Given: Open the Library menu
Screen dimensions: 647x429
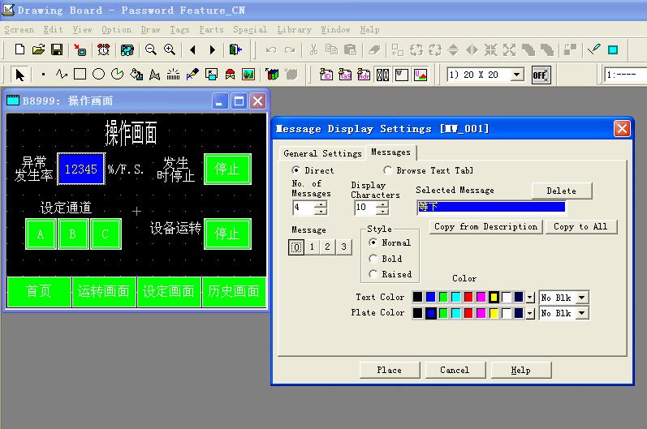Looking at the screenshot, I should click(x=294, y=29).
